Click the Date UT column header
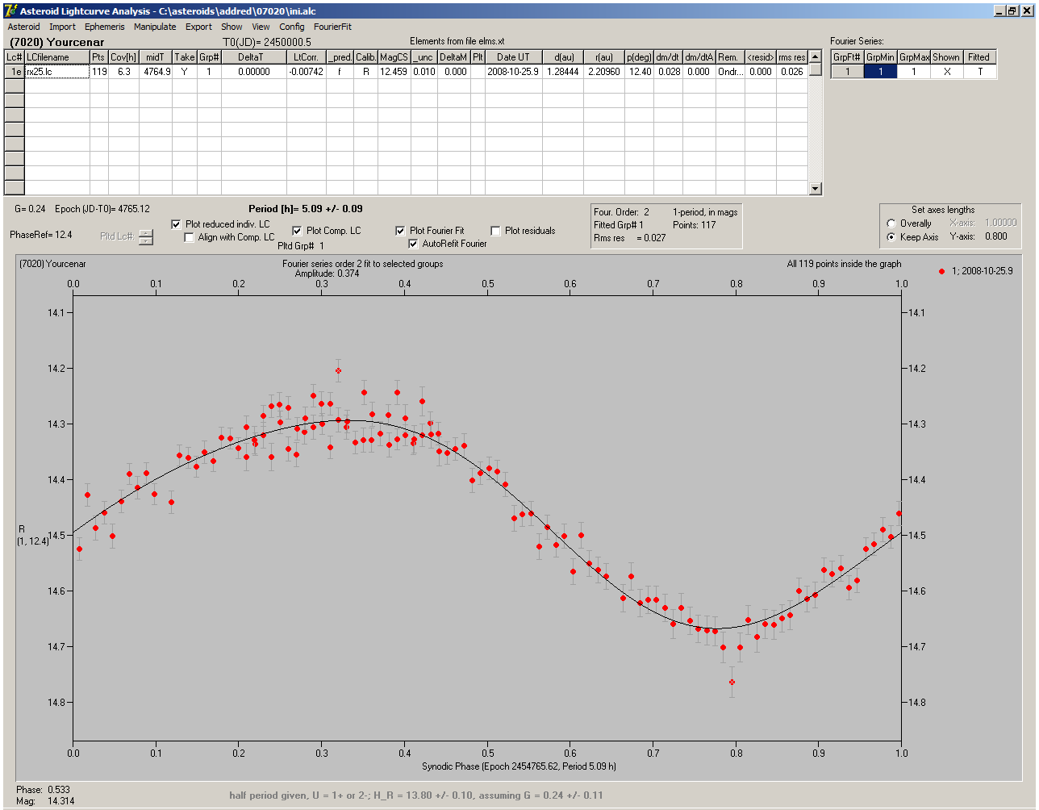Screen dimensions: 1039x810 [x=513, y=57]
